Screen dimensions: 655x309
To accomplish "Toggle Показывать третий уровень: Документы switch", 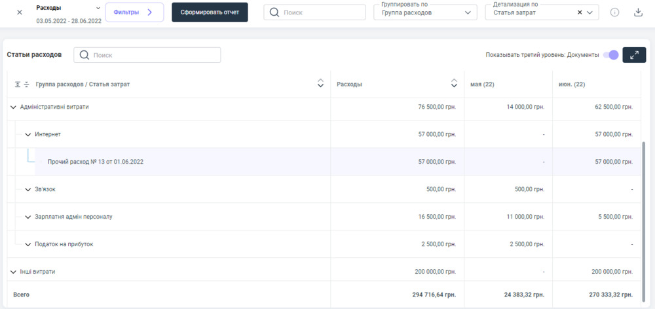I will pyautogui.click(x=610, y=55).
